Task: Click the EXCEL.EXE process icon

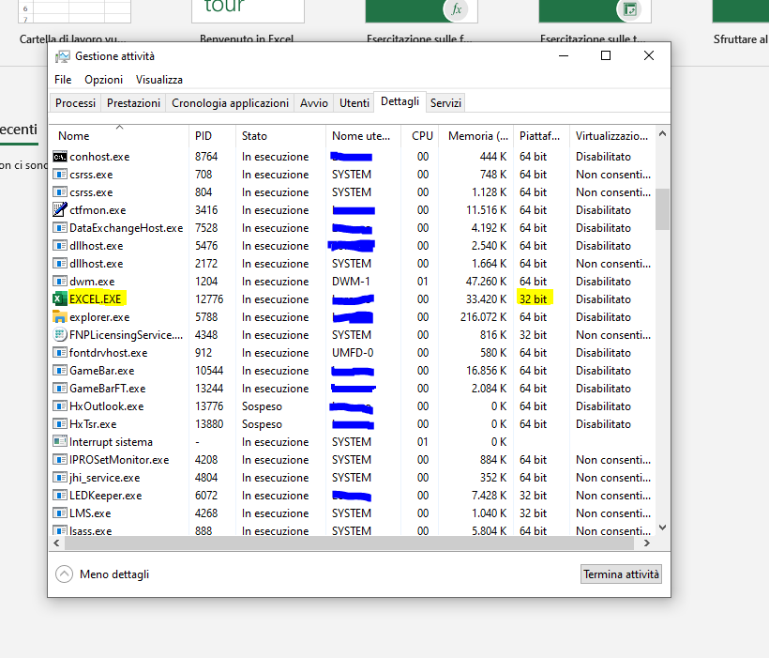Action: pos(60,299)
